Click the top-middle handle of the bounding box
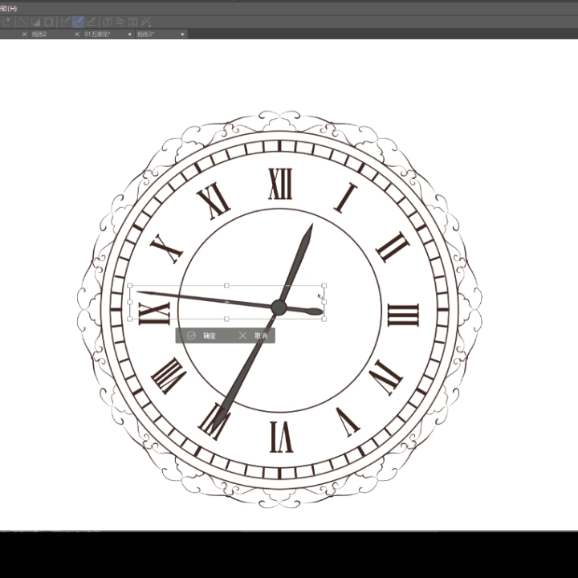 point(227,285)
